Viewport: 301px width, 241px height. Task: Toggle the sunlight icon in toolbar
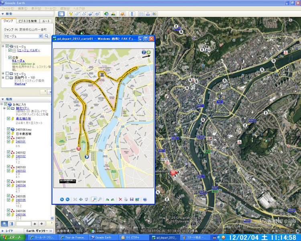click(x=113, y=14)
